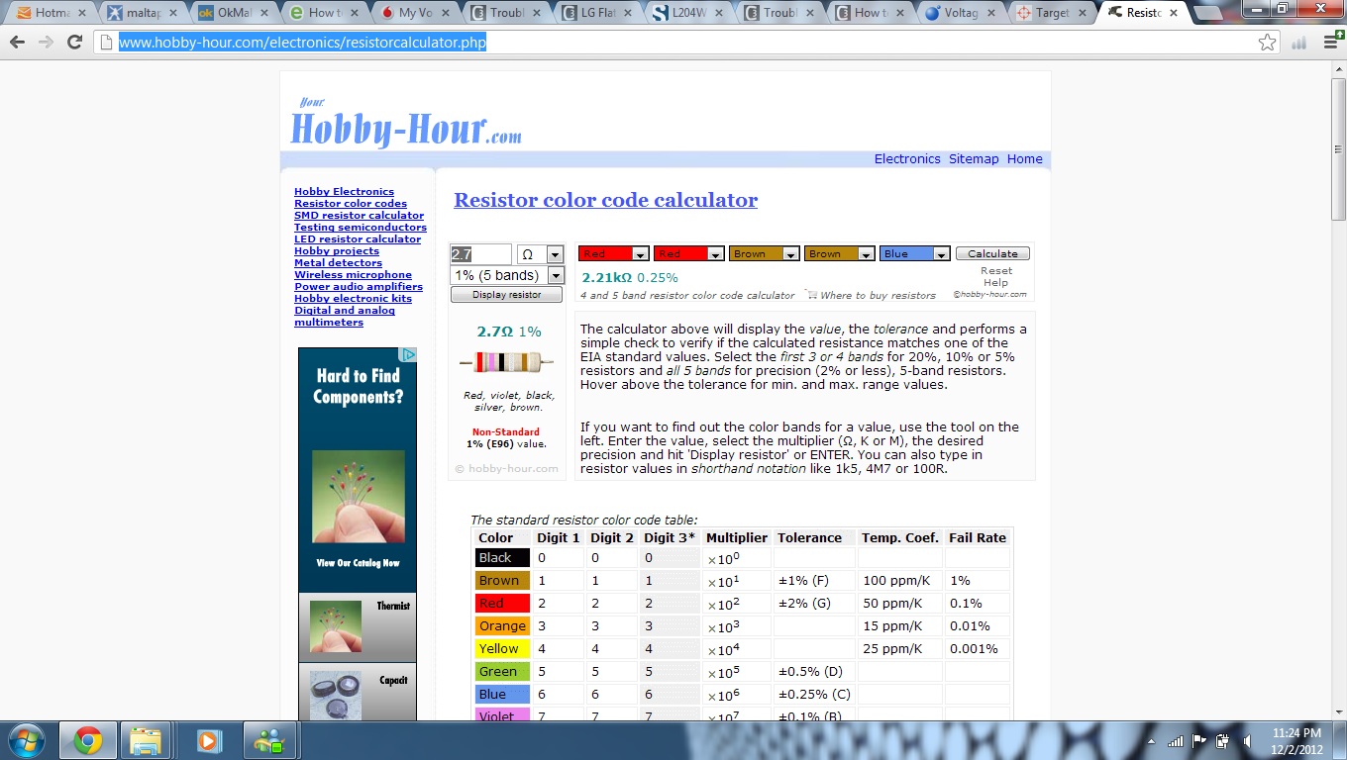Open the clock showing 11:24 PM
The width and height of the screenshot is (1347, 760).
tap(1296, 740)
